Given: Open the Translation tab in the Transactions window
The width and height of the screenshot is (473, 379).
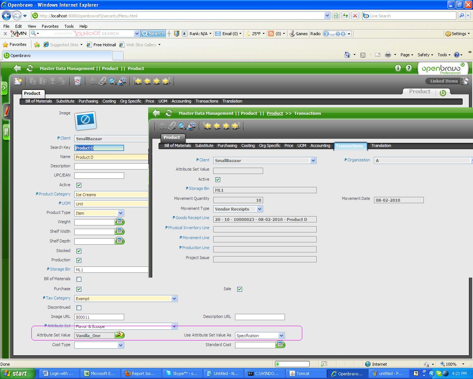Looking at the screenshot, I should pyautogui.click(x=381, y=145).
